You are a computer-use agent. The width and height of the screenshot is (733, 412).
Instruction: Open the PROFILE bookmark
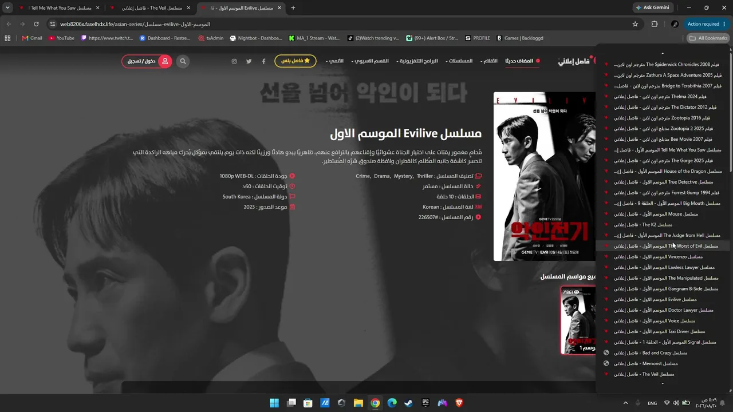point(478,38)
